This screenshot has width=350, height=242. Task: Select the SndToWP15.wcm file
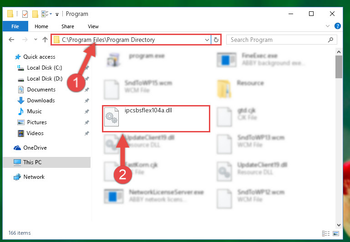138,89
